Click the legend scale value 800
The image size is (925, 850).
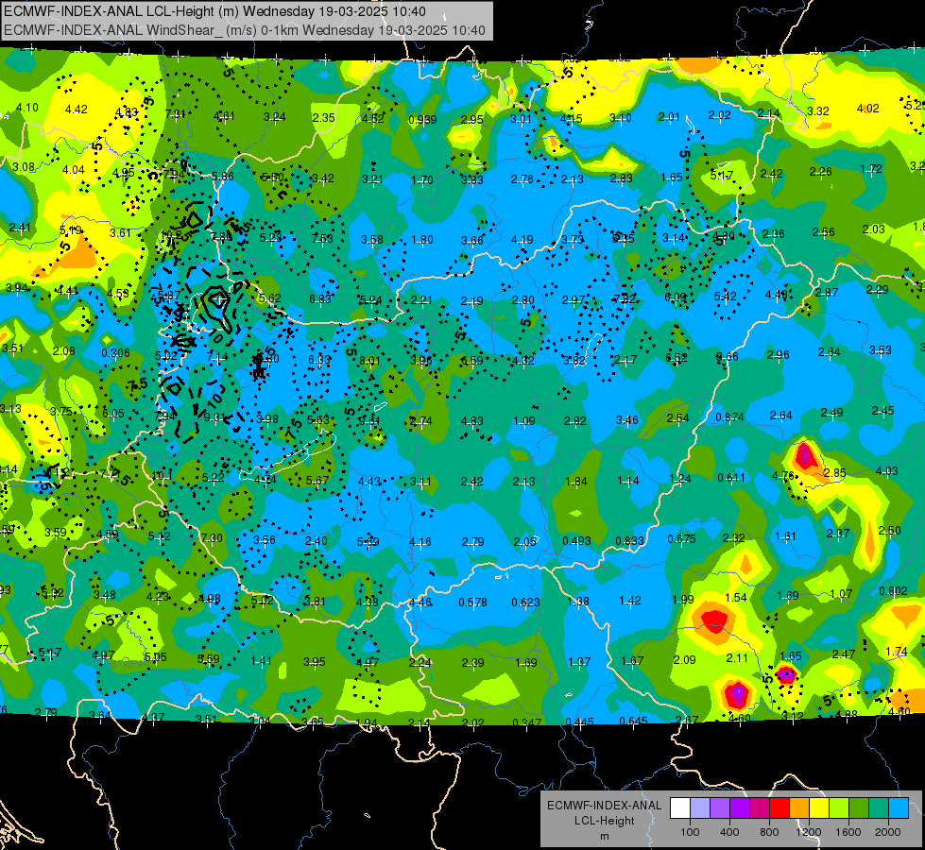[x=769, y=832]
